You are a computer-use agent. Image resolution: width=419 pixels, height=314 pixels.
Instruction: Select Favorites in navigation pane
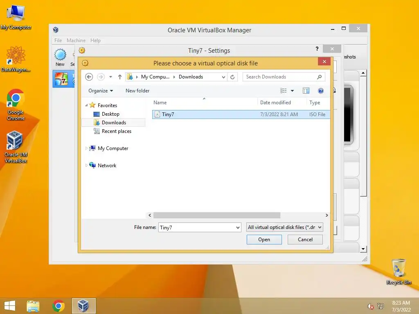coord(107,105)
